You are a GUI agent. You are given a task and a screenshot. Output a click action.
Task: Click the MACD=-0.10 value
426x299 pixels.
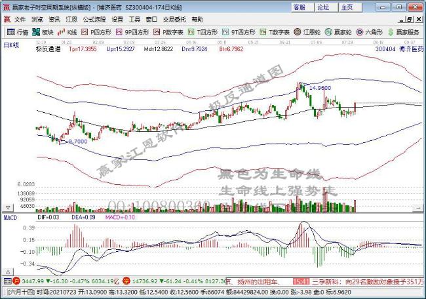[120, 217]
